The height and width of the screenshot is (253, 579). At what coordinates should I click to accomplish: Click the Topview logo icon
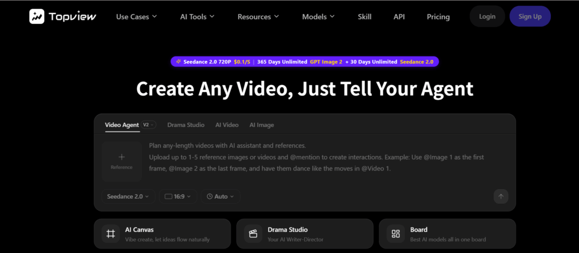pyautogui.click(x=37, y=16)
